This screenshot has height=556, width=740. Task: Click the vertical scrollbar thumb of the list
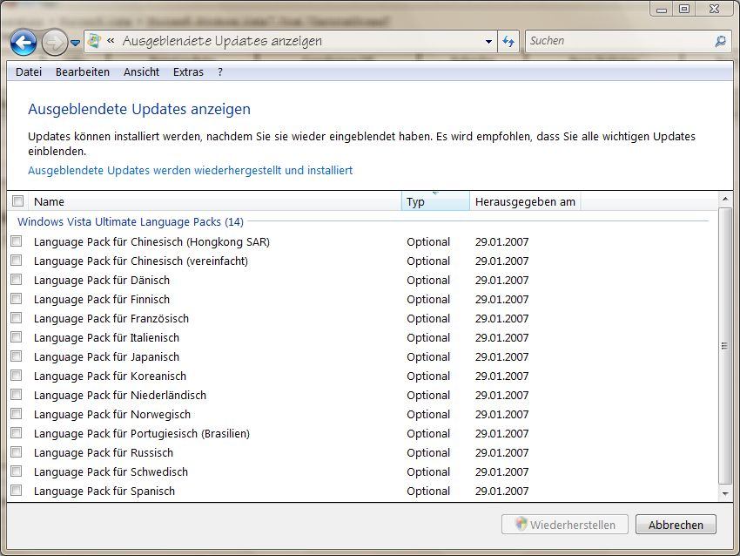pos(725,346)
